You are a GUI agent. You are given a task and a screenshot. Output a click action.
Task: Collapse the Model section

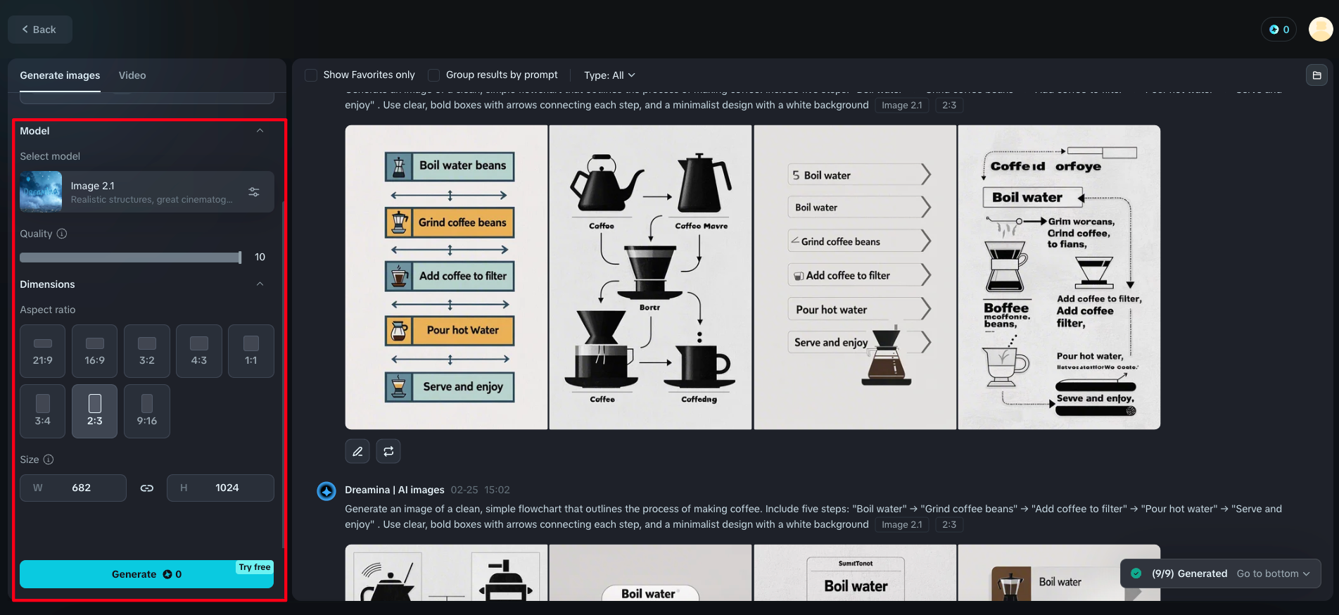260,131
